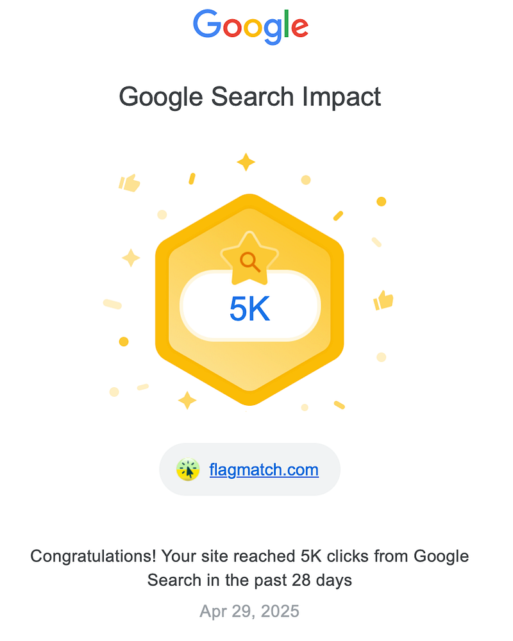Viewport: 513px width, 641px height.
Task: Click the thumbs-up icon right of badge
Action: click(x=383, y=300)
